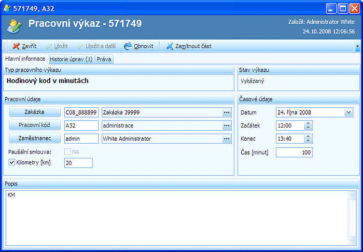The width and height of the screenshot is (363, 252).
Task: Click the work report icon in header
Action: coord(14,25)
